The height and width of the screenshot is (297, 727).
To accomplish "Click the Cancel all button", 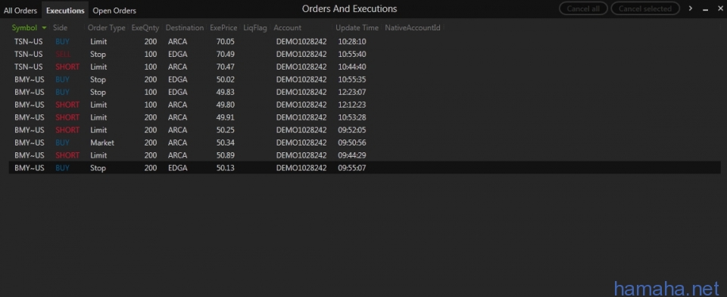I will click(583, 8).
